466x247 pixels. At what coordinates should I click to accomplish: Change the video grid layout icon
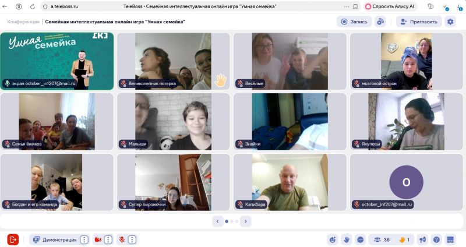click(x=450, y=239)
